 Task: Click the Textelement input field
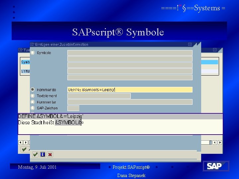click(99, 96)
